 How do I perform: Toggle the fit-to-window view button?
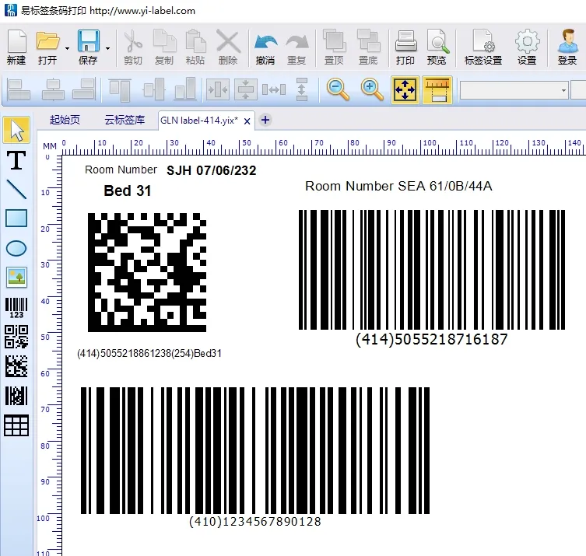pyautogui.click(x=405, y=90)
